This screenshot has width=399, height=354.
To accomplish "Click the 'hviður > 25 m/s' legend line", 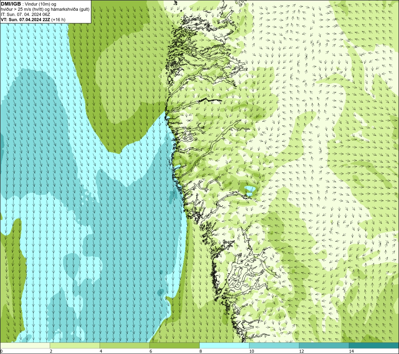I will point(45,10).
